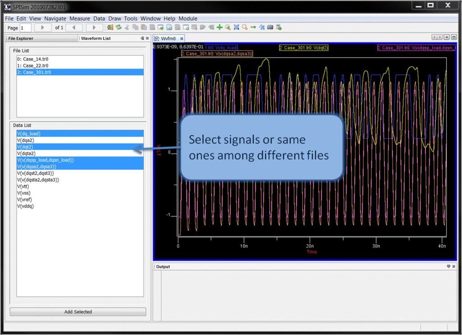The width and height of the screenshot is (462, 335).
Task: Open the Draw menu
Action: (x=115, y=18)
